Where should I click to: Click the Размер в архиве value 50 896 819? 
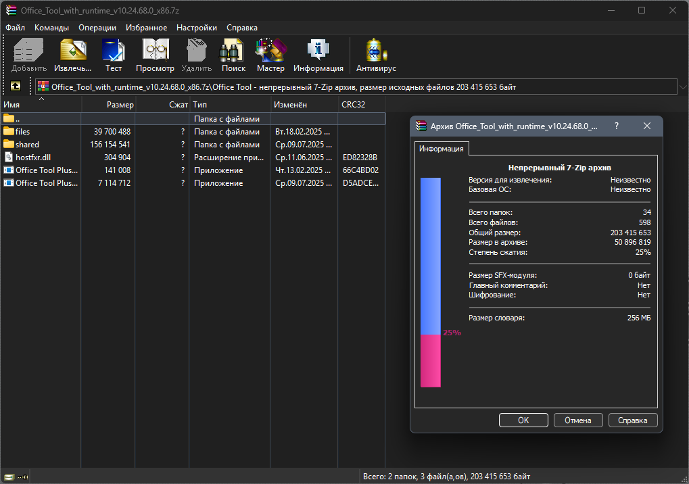[632, 242]
